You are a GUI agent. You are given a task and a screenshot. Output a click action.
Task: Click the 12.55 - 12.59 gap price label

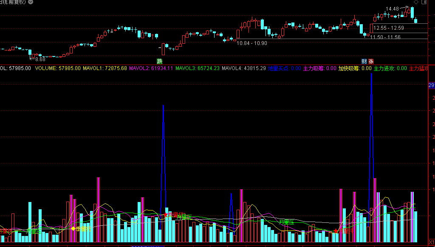coord(388,28)
